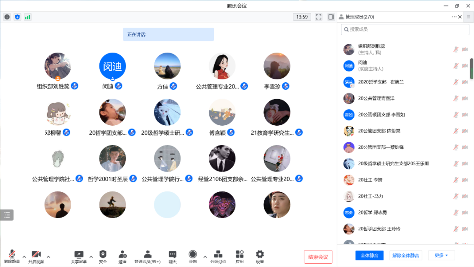Expand video options arrow beside 开启视频
The image size is (474, 267).
click(48, 257)
